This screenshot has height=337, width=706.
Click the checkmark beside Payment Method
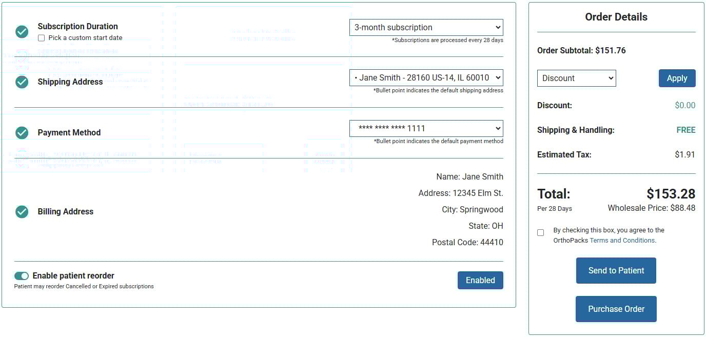[22, 132]
